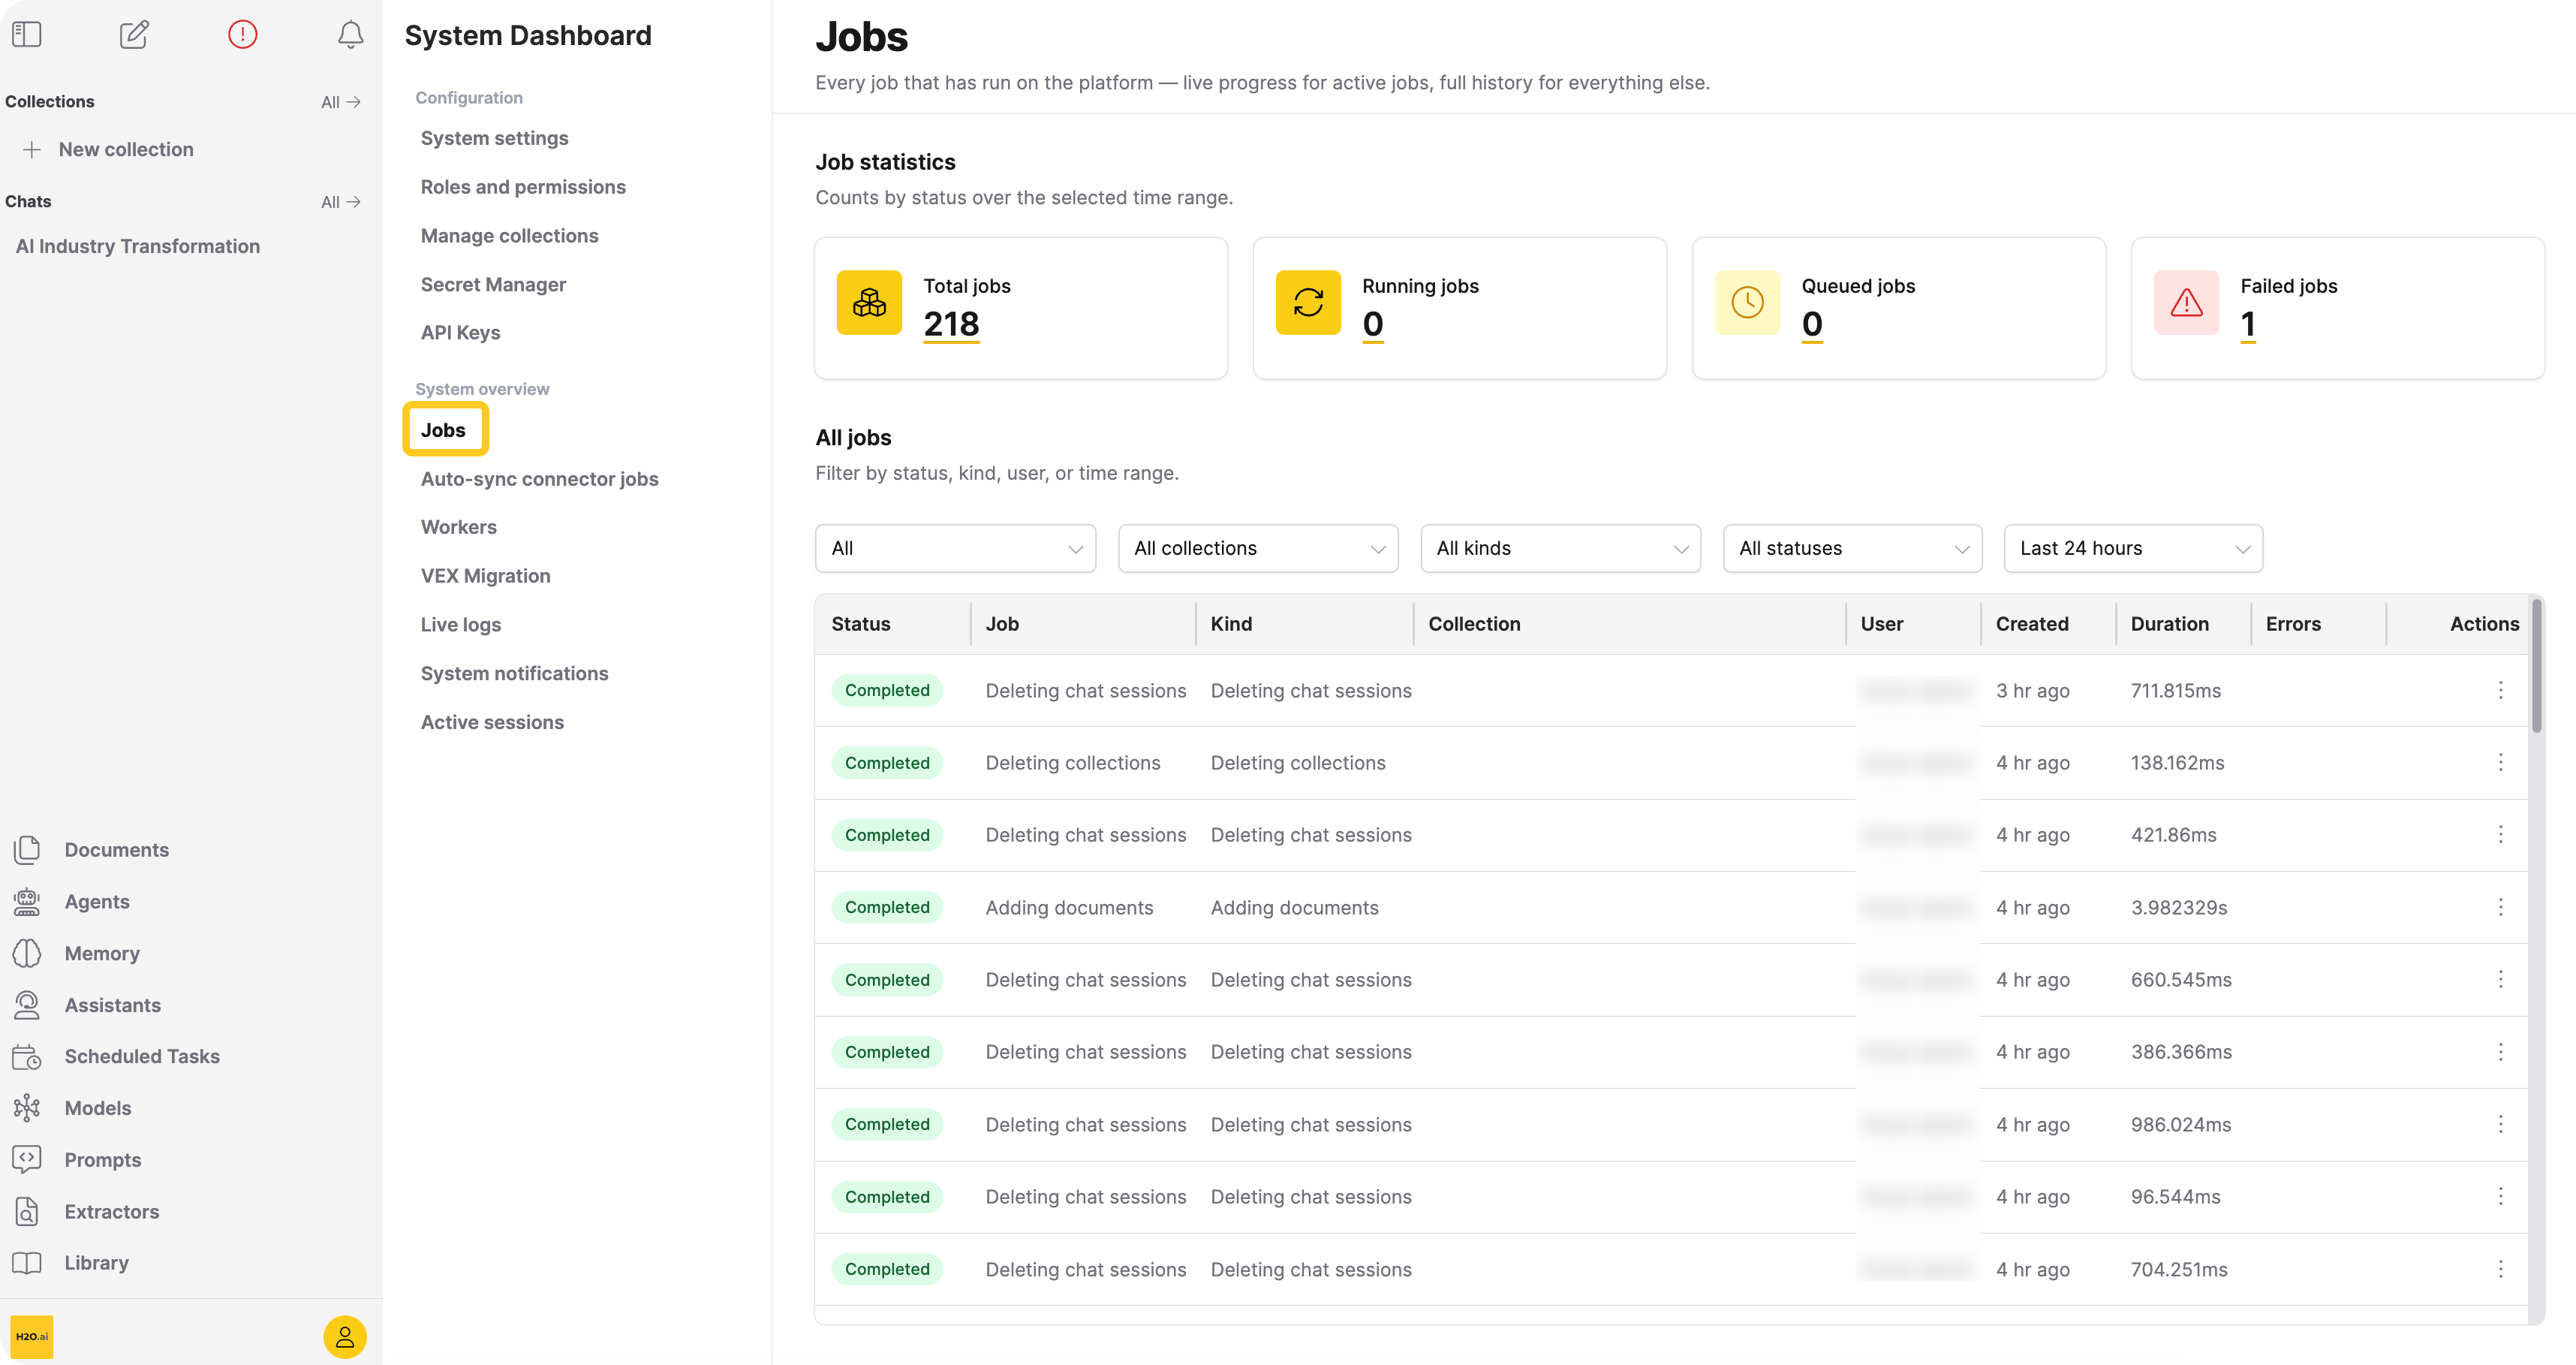Click the Deleting collections job name
Viewport: 2576px width, 1365px height.
(x=1073, y=763)
